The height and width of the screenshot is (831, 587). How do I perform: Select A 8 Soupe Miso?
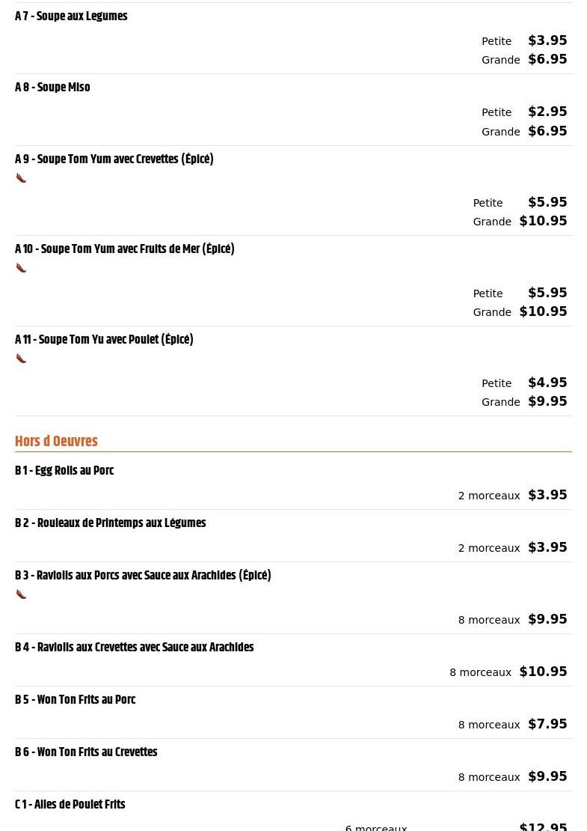point(52,87)
